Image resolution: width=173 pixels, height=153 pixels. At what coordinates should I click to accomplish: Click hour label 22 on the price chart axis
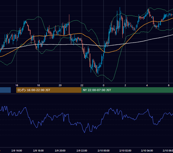82,85
